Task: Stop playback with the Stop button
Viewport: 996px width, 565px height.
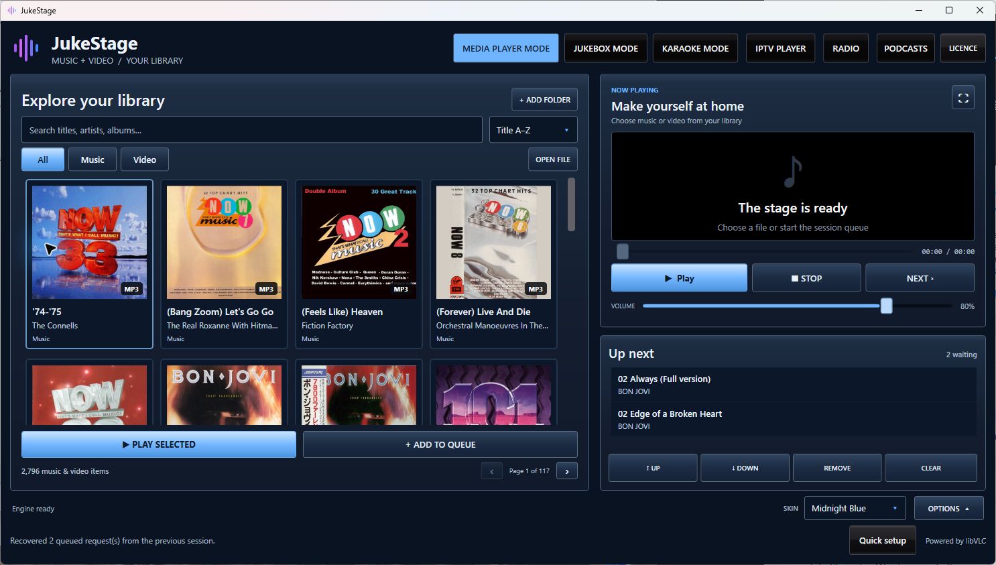Action: pos(806,278)
